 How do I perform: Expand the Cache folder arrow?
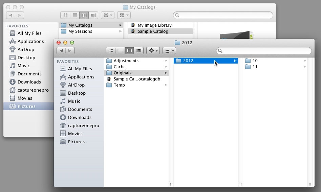pyautogui.click(x=166, y=67)
